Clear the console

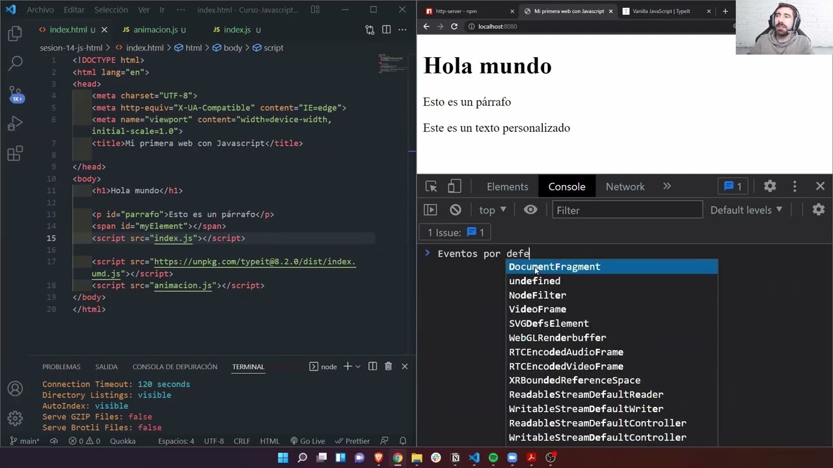(x=456, y=210)
